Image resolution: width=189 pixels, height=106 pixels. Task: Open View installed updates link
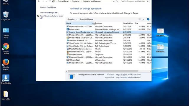[x=49, y=13]
